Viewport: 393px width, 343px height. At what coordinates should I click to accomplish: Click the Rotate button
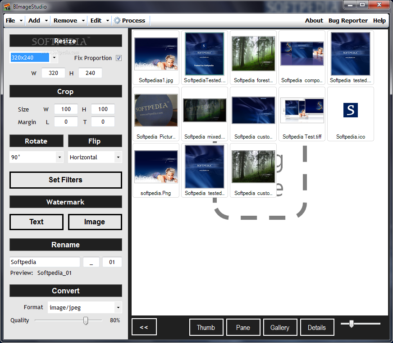tap(37, 141)
